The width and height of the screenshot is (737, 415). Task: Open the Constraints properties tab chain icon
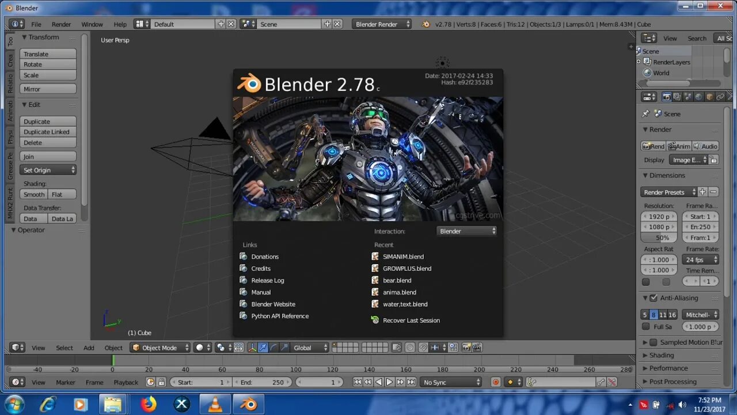(720, 97)
